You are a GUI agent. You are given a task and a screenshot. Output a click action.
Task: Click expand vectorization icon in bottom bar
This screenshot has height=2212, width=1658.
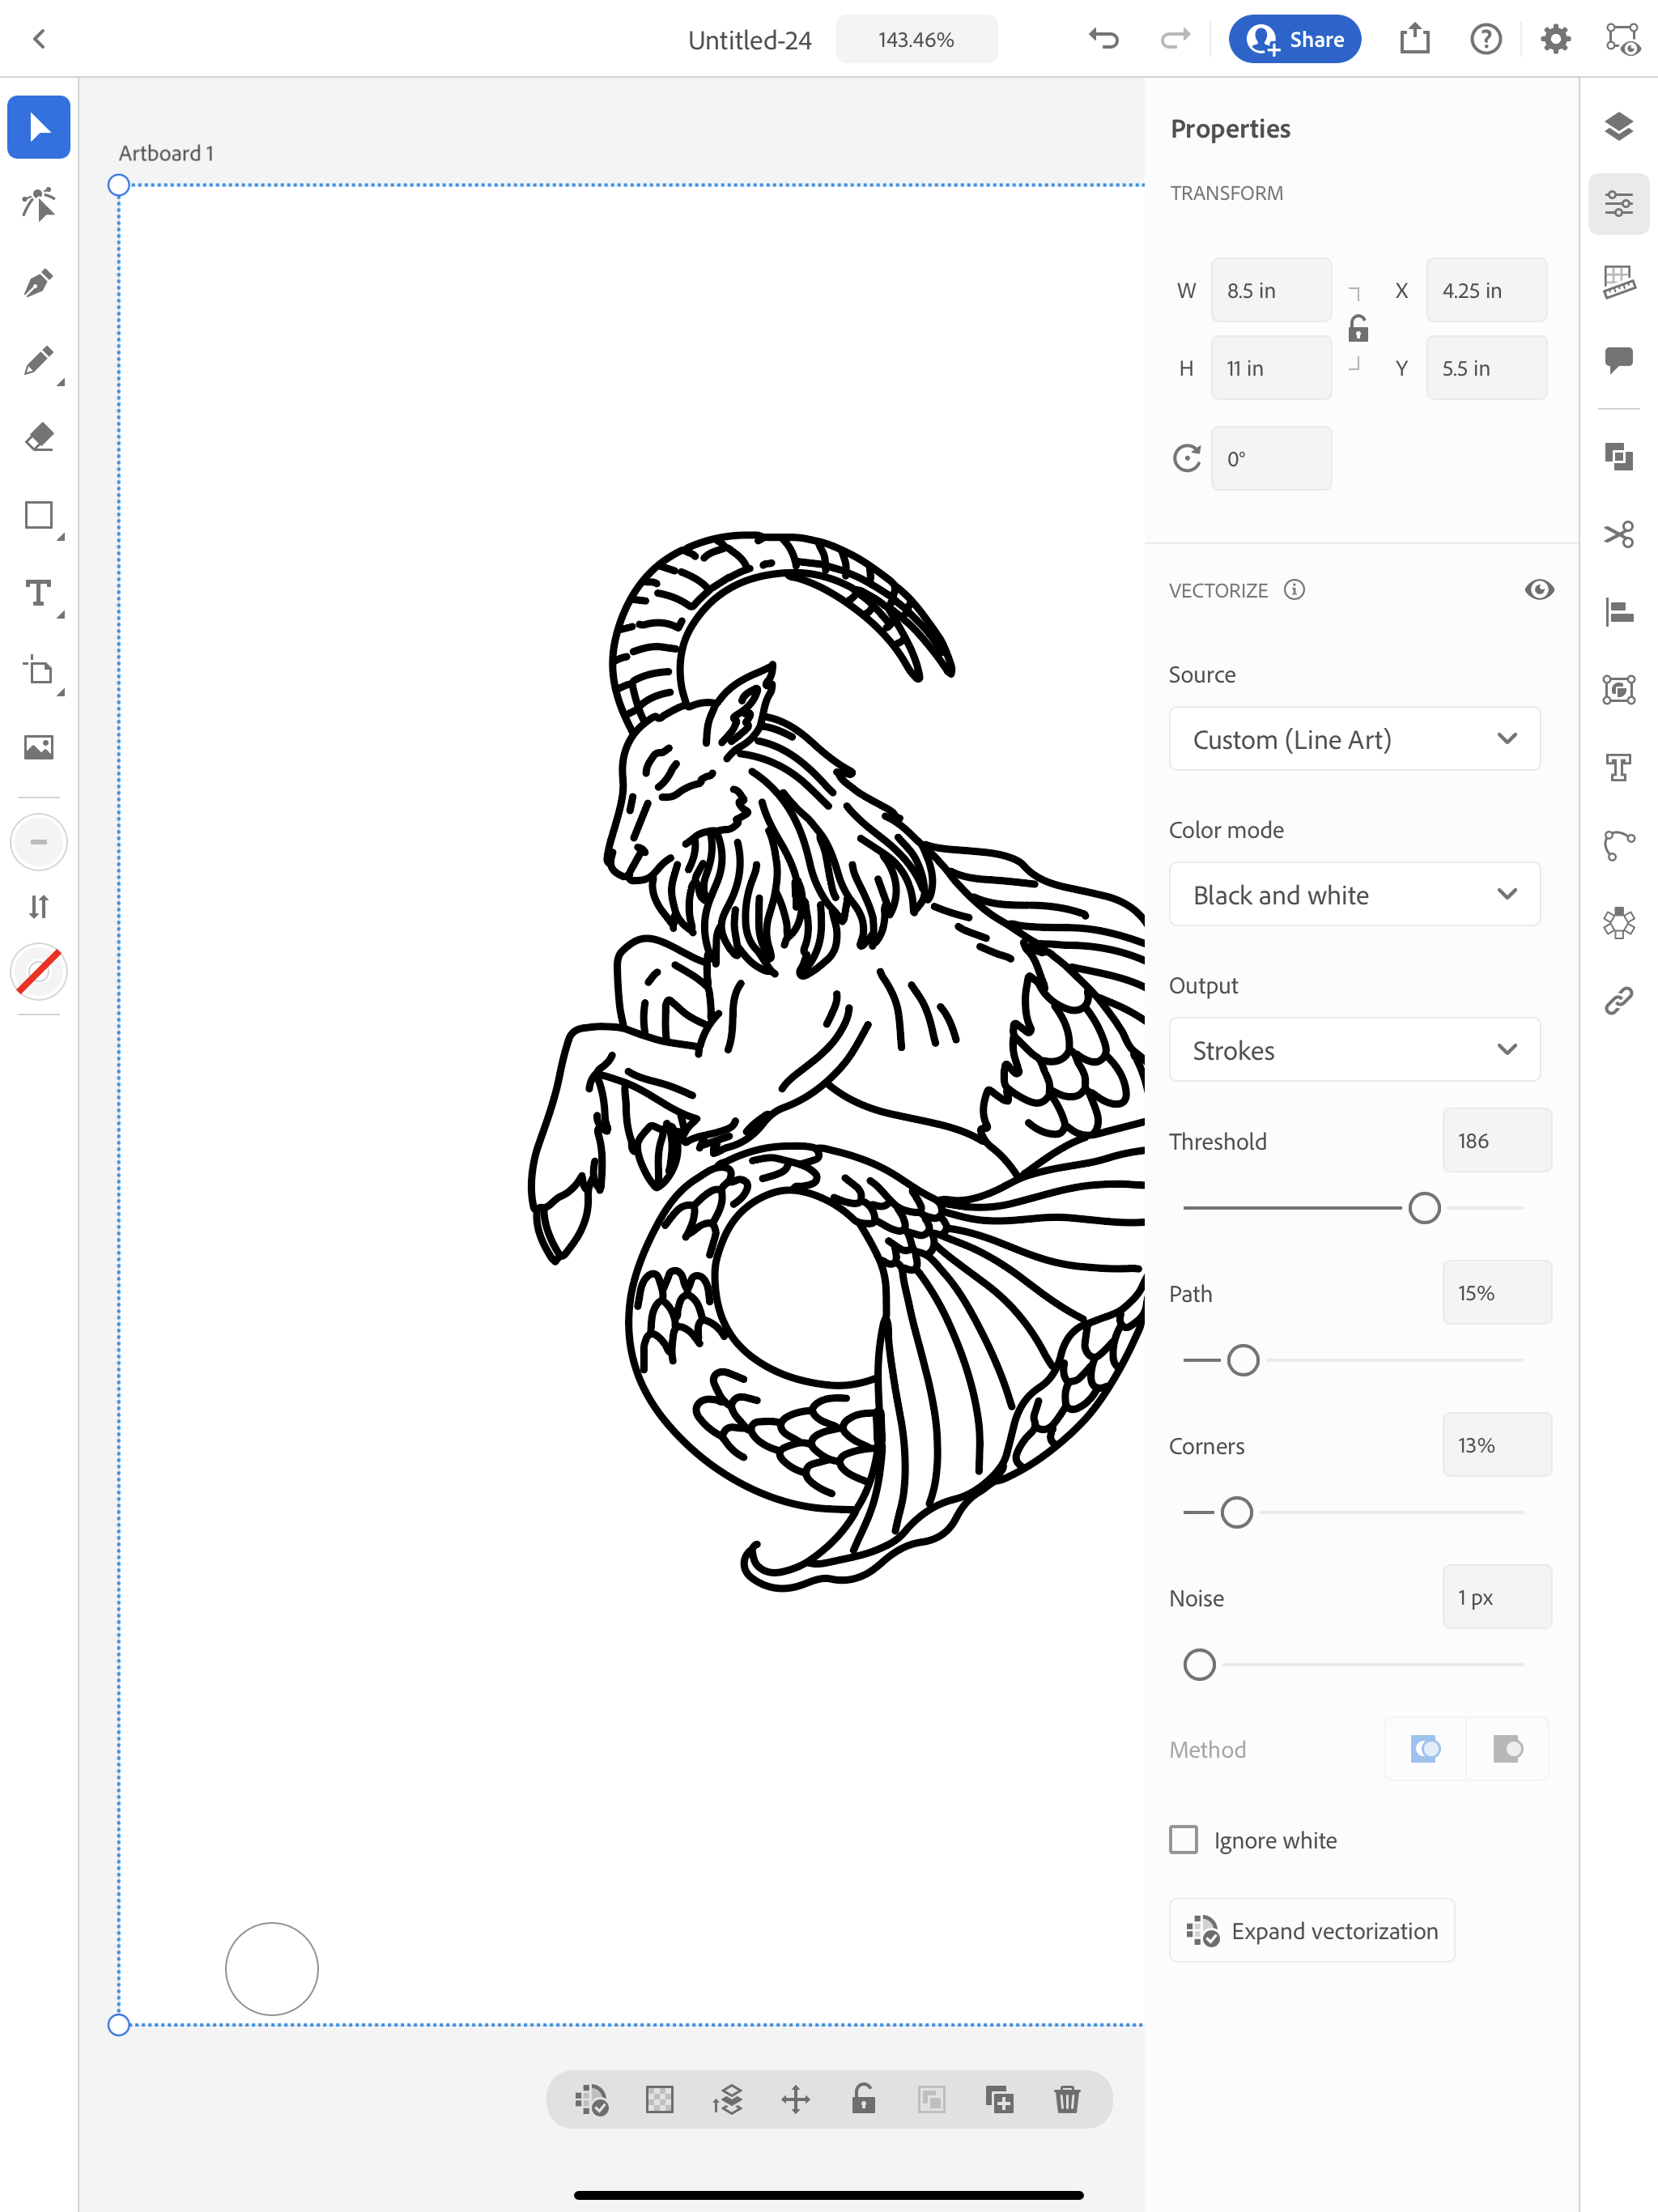tap(592, 2100)
